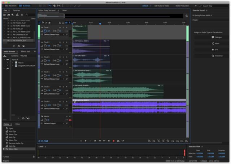The image size is (231, 164).
Task: Select the Move tool in the toolbar
Action: 50,6
